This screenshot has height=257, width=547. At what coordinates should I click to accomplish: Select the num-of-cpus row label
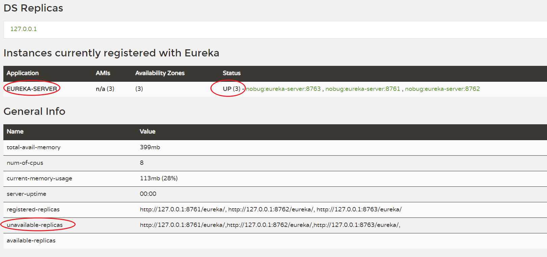pyautogui.click(x=25, y=163)
